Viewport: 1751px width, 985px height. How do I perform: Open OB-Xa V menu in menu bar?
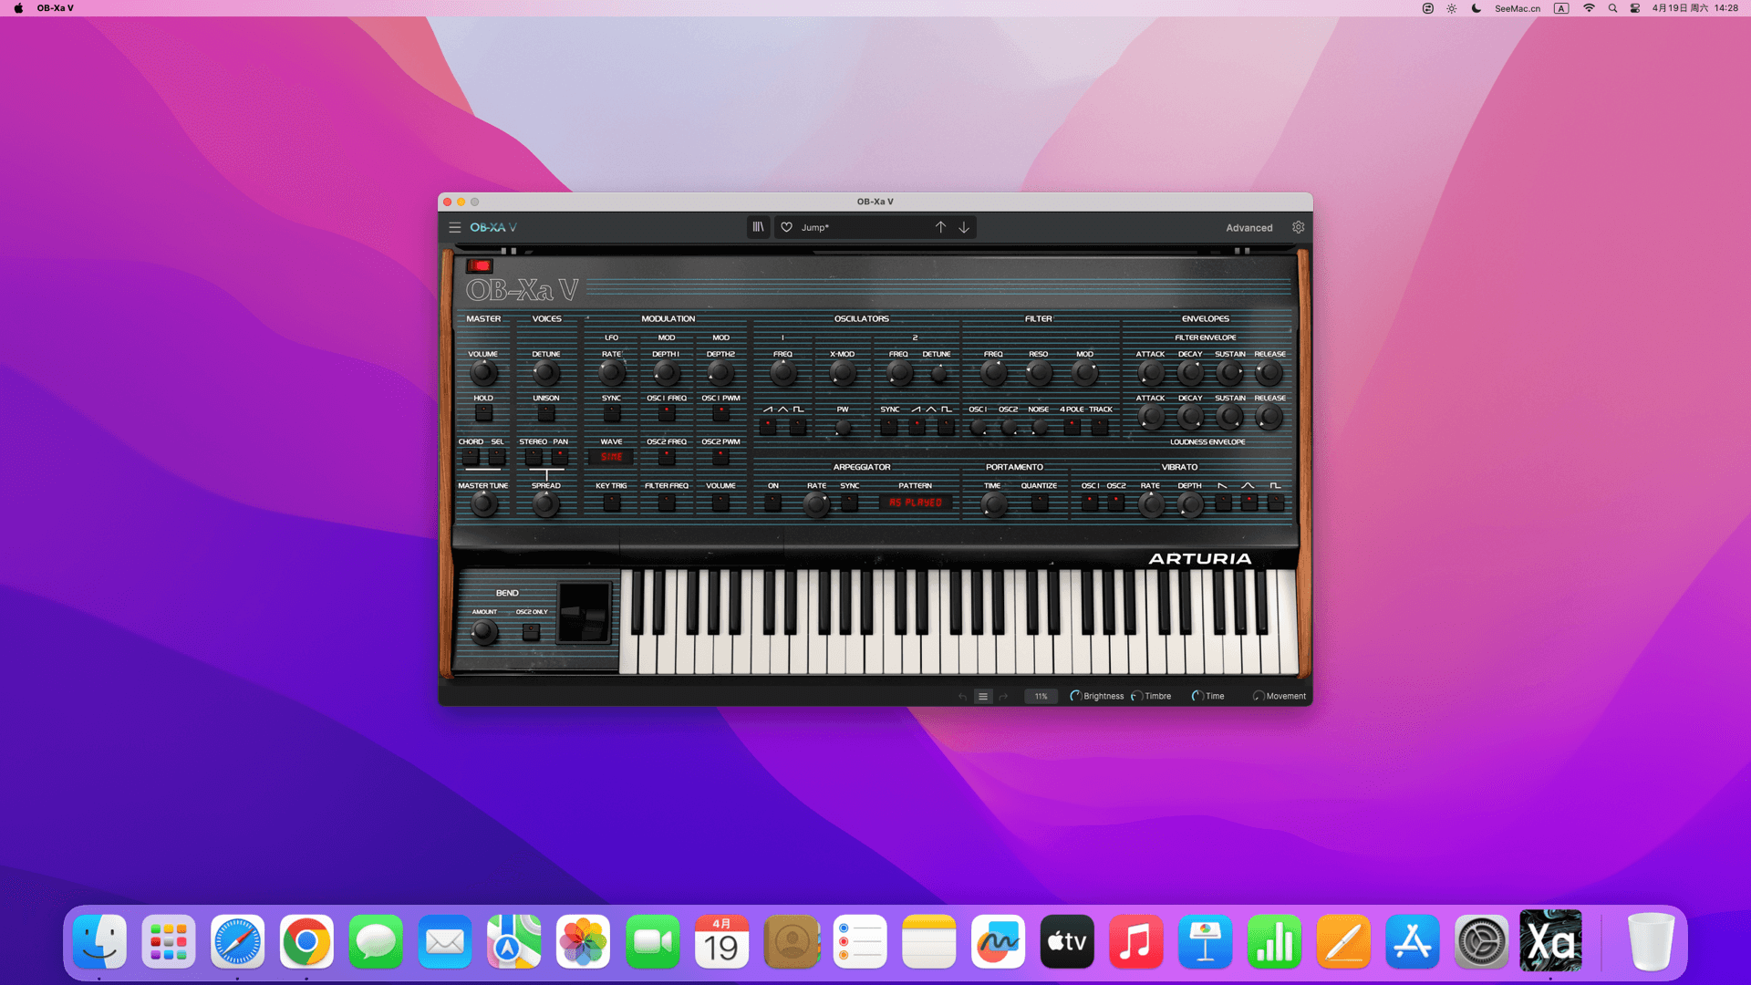(55, 8)
